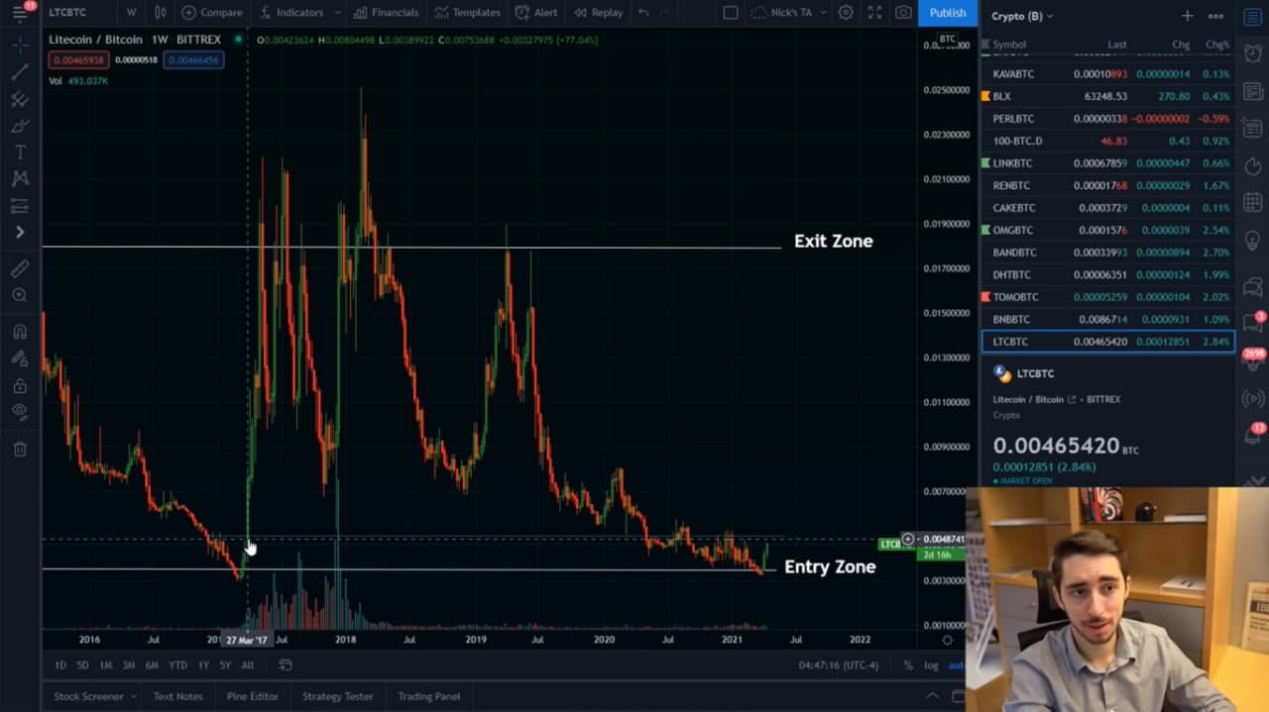Select the Text annotation tool

coord(20,153)
